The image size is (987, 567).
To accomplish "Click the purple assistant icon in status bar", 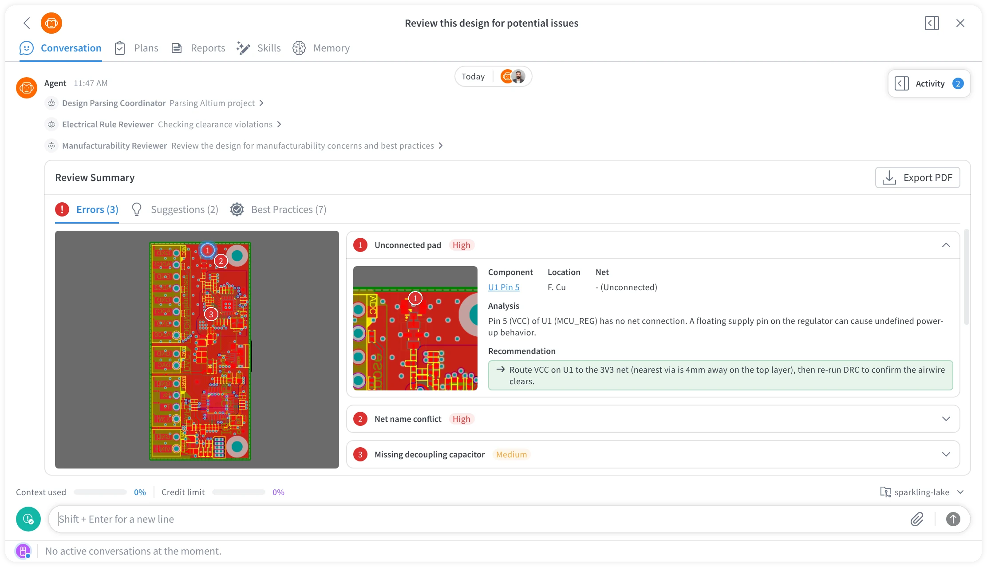I will click(23, 551).
